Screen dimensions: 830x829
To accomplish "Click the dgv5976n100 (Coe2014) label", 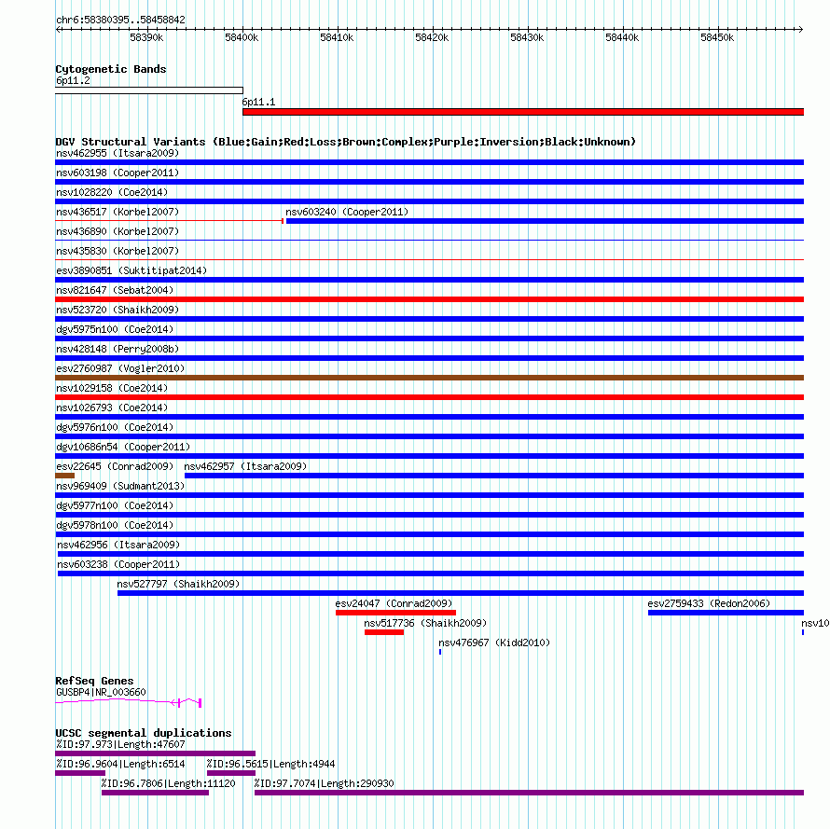I will pos(115,428).
